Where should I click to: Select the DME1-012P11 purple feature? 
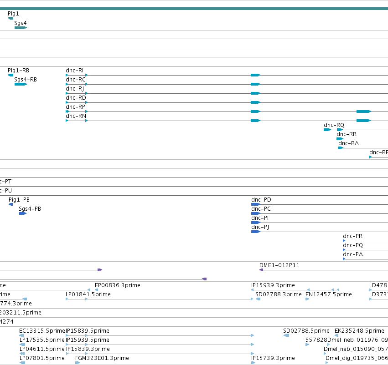(324, 270)
